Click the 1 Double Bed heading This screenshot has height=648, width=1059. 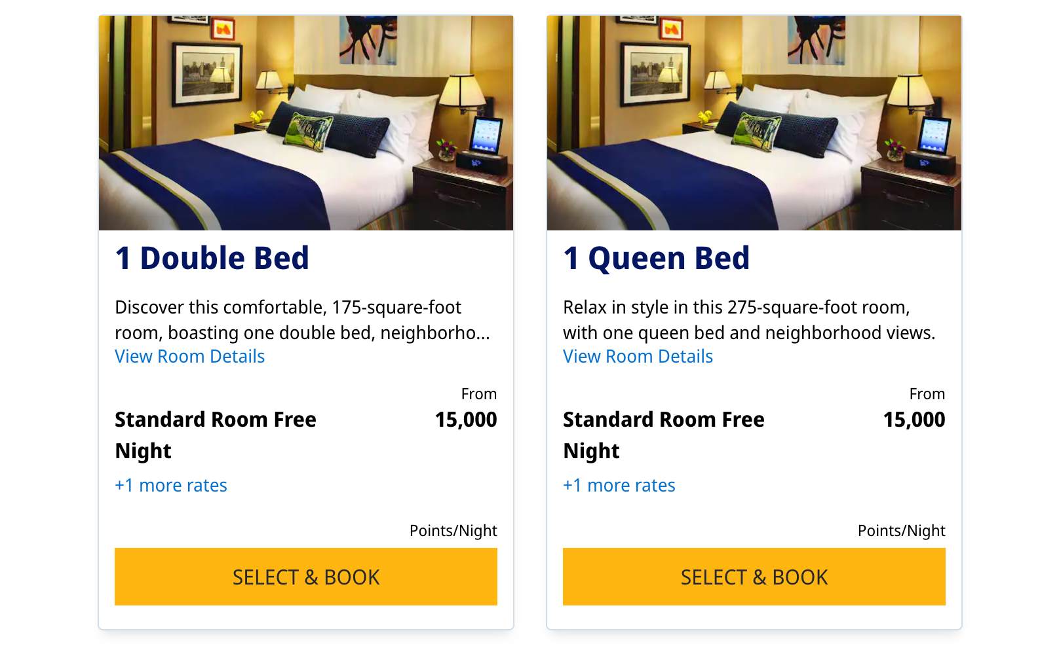[x=211, y=258]
